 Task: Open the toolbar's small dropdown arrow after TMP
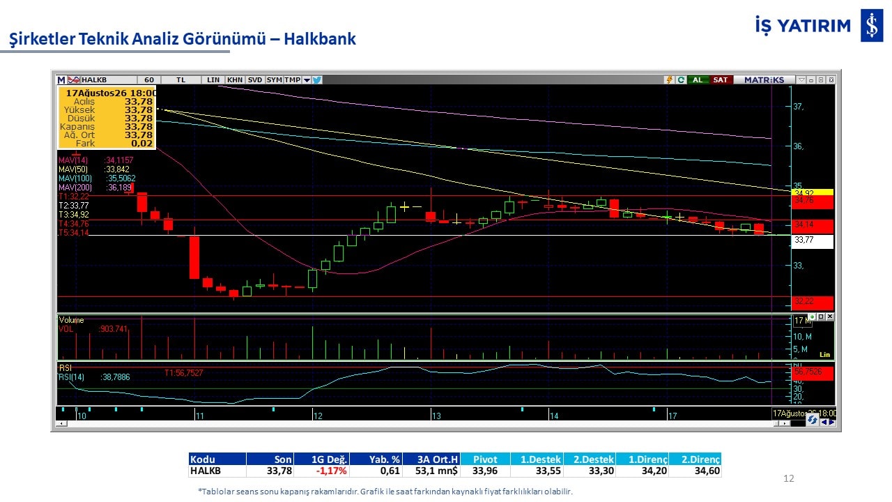click(x=307, y=79)
